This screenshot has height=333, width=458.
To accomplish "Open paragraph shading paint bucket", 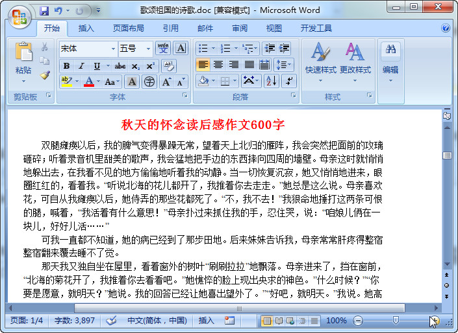I will point(203,81).
